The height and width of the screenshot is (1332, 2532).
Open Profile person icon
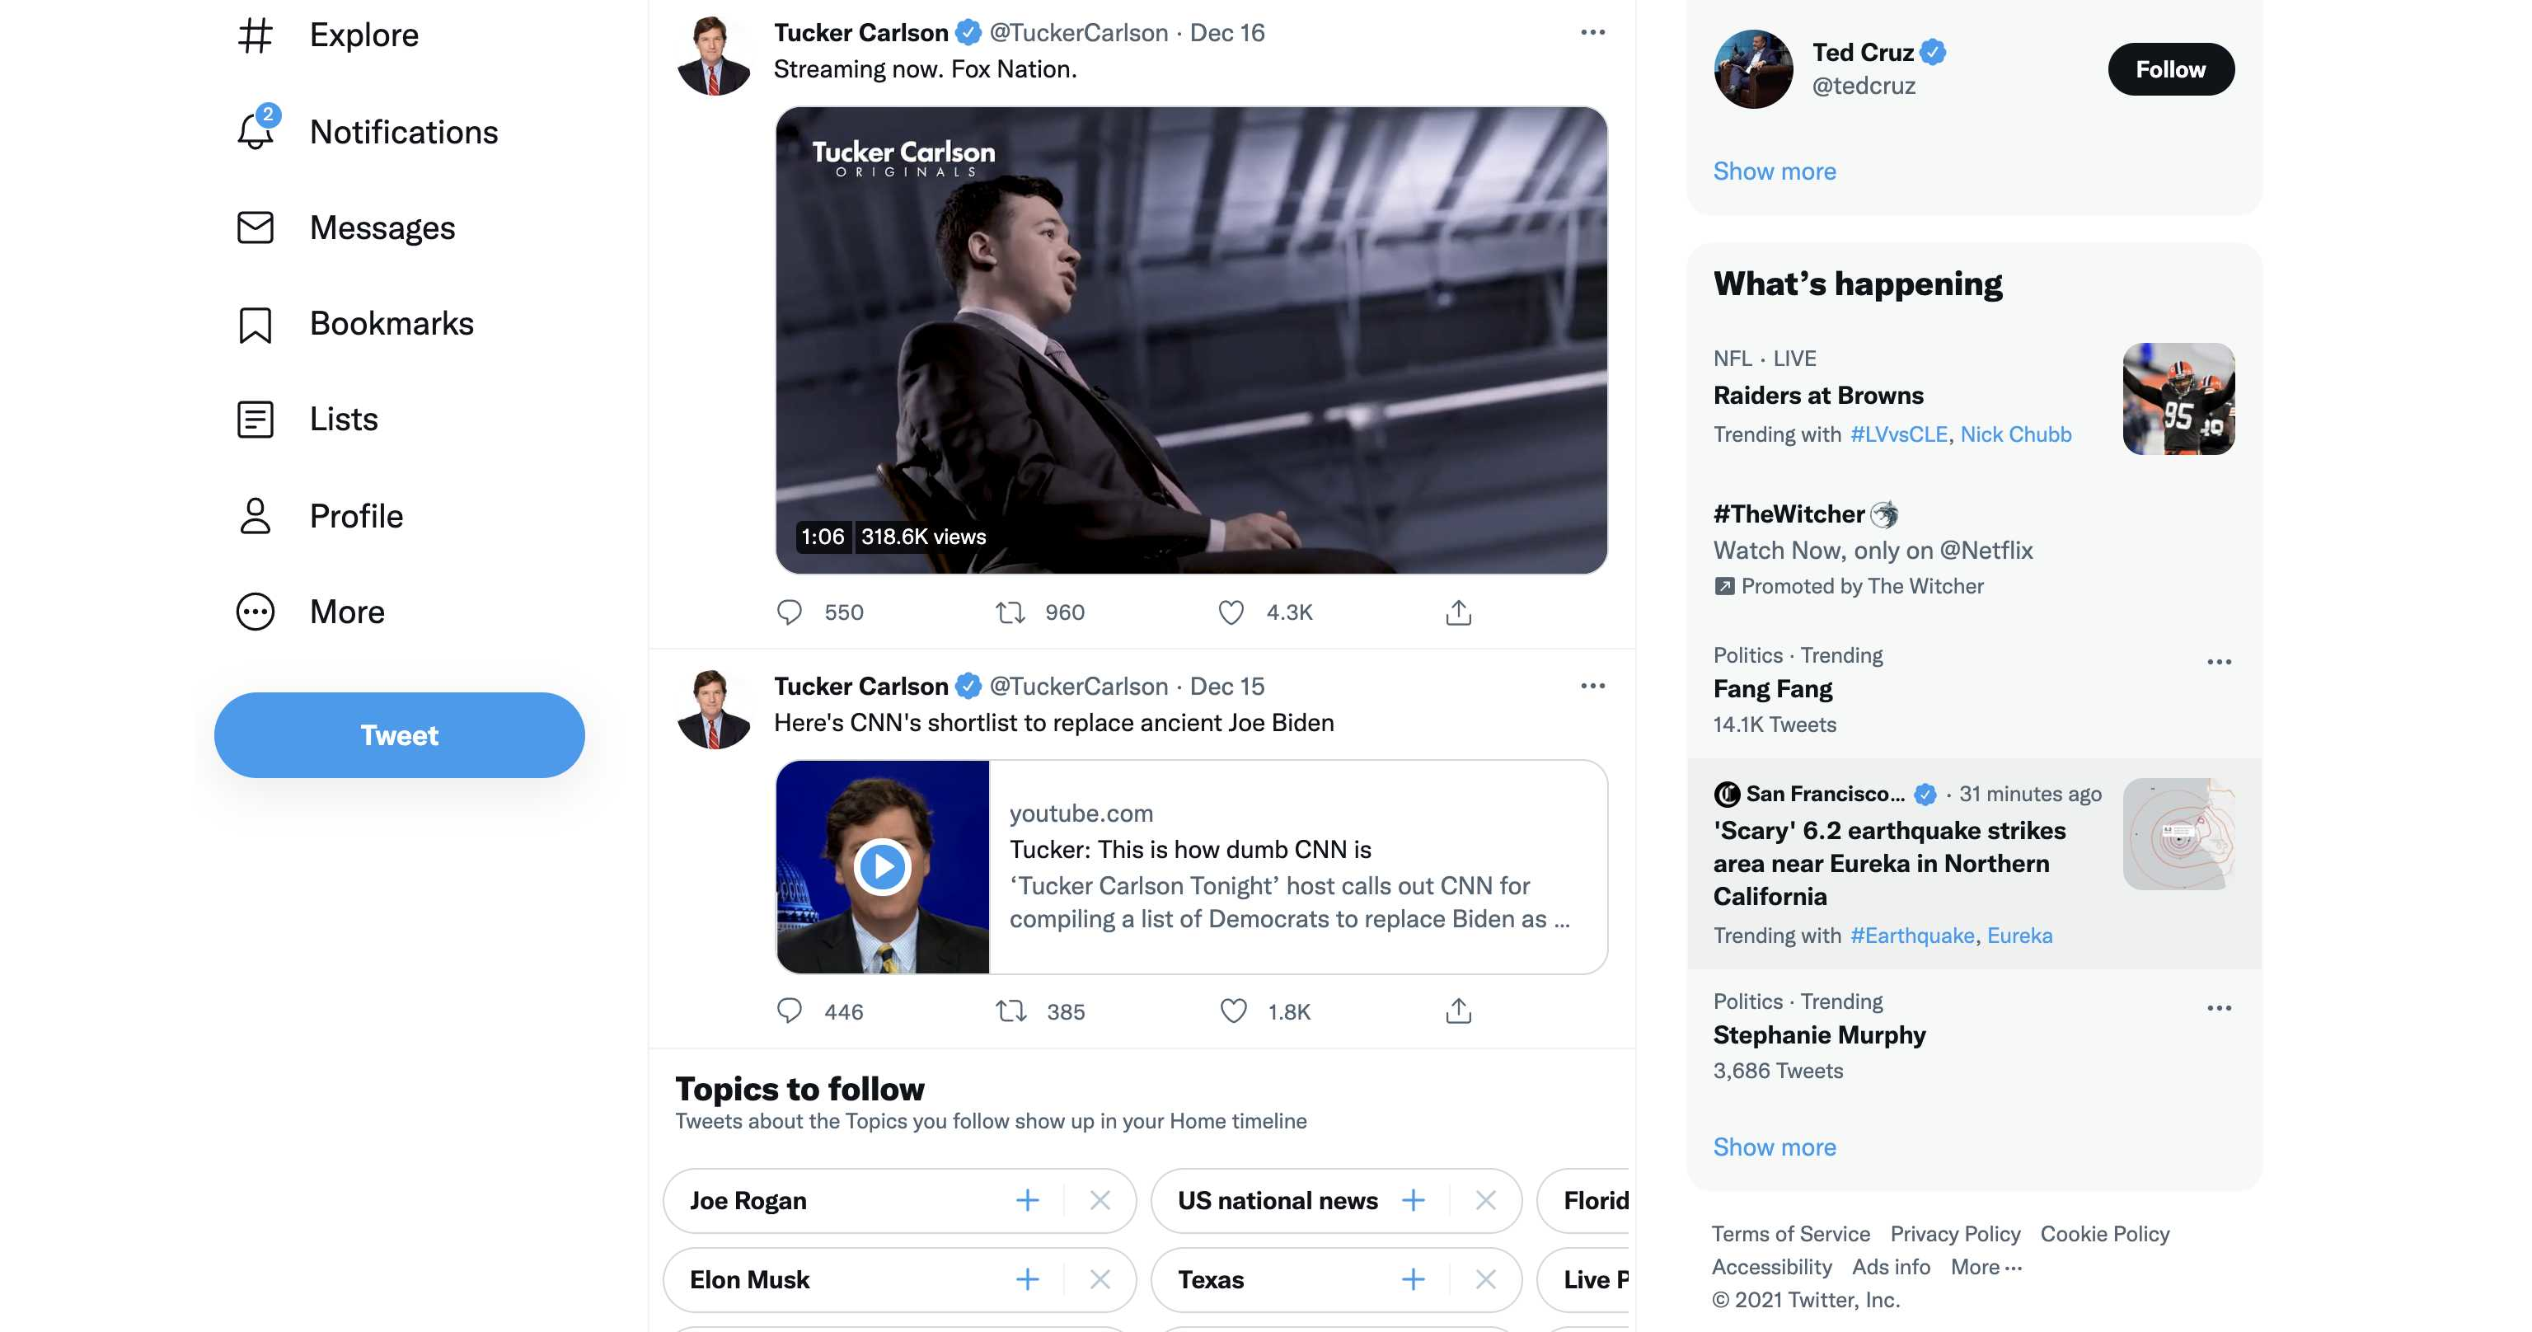coord(256,515)
